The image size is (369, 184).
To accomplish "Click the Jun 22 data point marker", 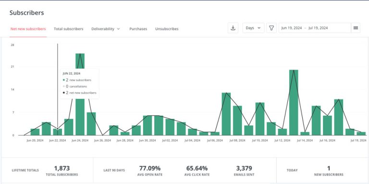I will [x=58, y=129].
